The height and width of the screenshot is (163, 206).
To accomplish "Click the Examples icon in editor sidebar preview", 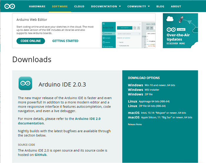I will point(104,38).
